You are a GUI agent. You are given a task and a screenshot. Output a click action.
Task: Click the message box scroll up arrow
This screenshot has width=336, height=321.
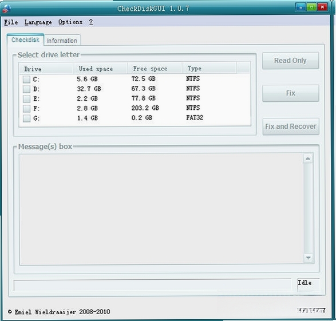pos(308,158)
